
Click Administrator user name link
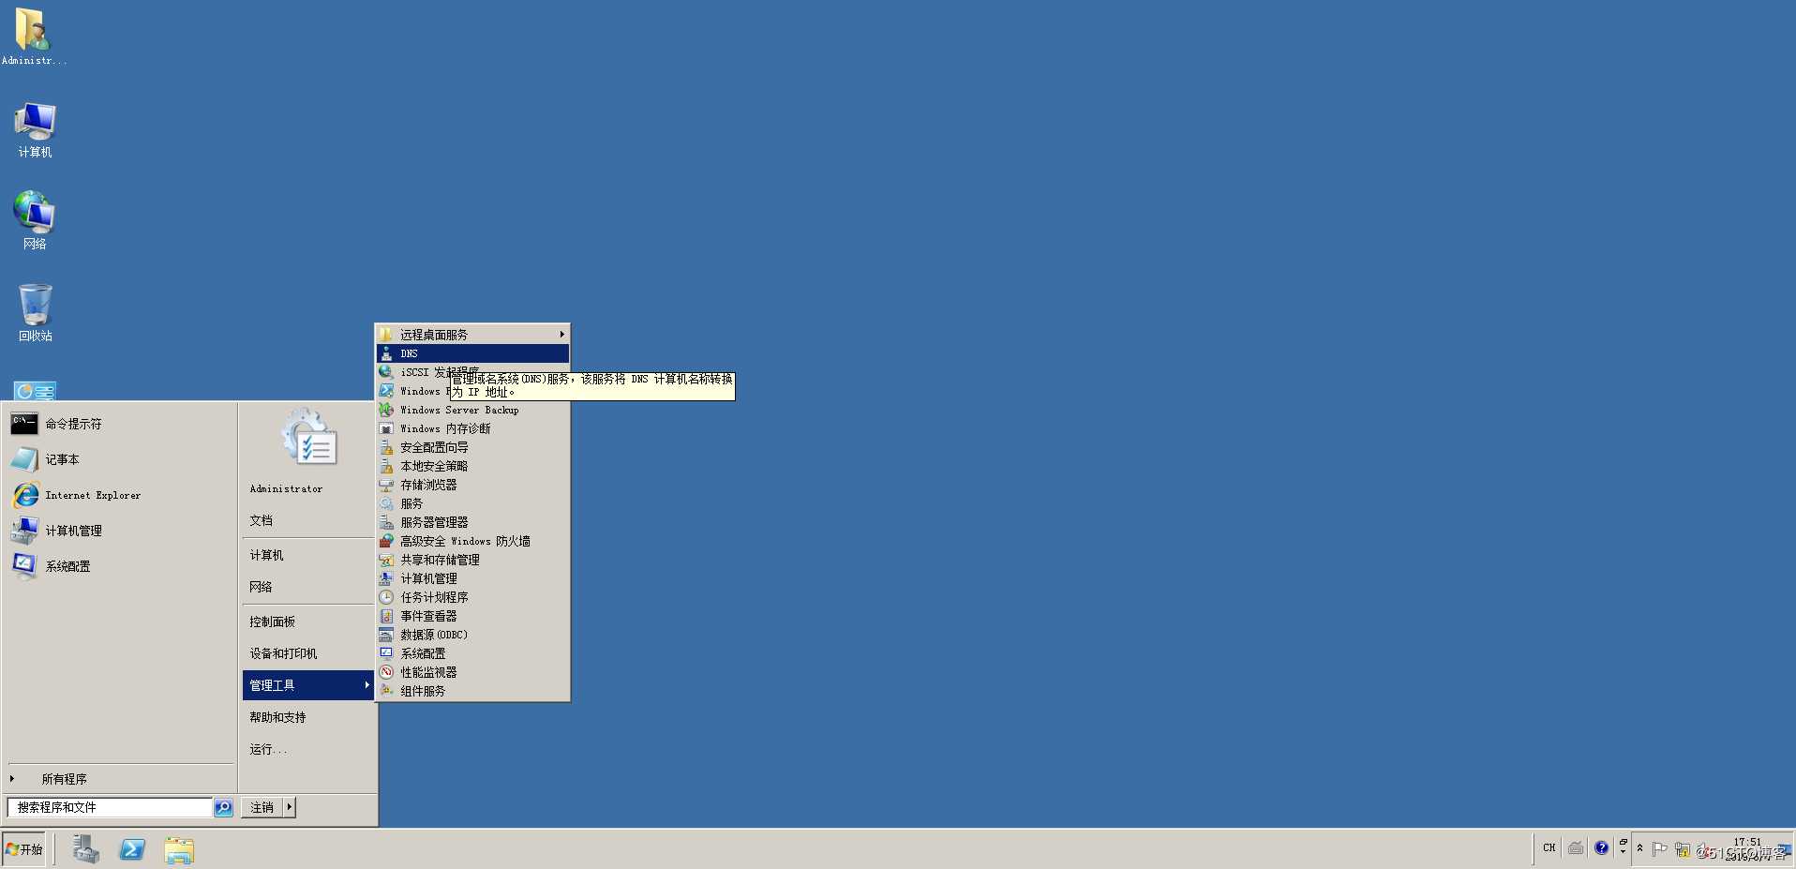(286, 488)
